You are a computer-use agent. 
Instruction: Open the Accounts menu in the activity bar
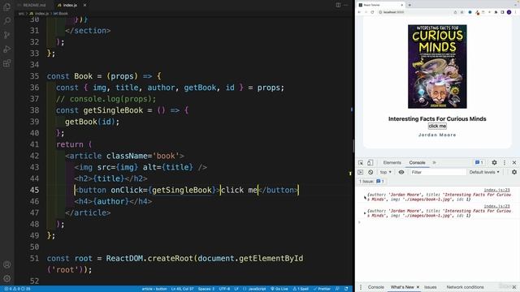[7, 264]
